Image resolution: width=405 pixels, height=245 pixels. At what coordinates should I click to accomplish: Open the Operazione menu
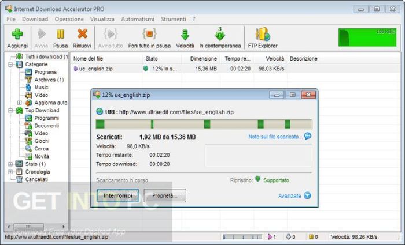[69, 19]
